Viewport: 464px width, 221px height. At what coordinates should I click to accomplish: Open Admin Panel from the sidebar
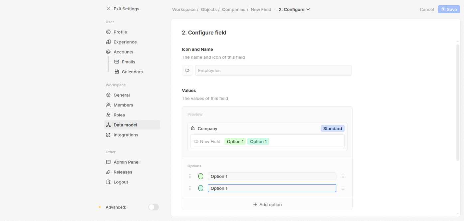126,162
